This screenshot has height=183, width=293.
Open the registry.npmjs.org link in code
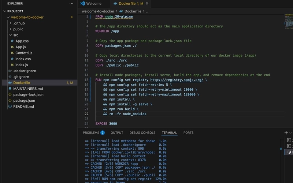pos(177,80)
